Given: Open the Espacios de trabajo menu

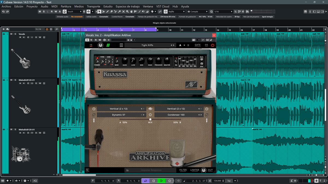Looking at the screenshot, I should point(128,6).
